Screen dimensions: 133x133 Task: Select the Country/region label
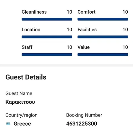coord(22,115)
